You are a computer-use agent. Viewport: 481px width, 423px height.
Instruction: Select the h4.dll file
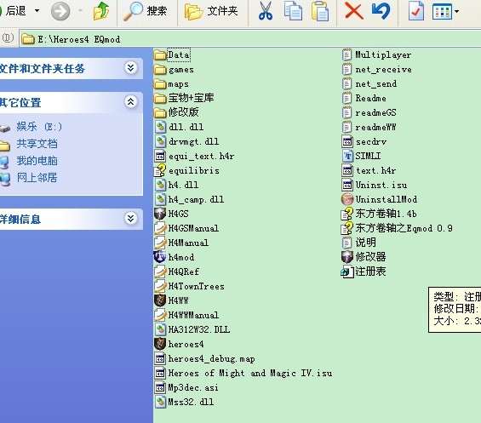pos(177,185)
